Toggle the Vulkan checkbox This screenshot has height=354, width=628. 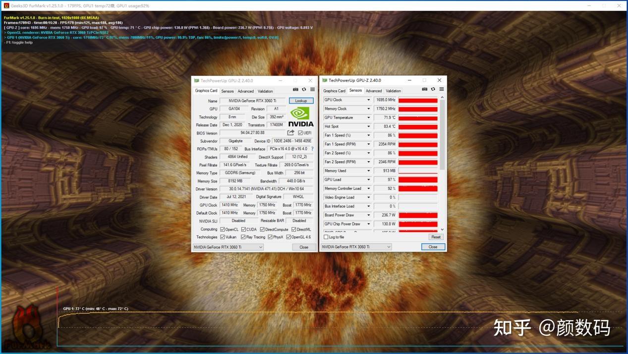pyautogui.click(x=223, y=237)
